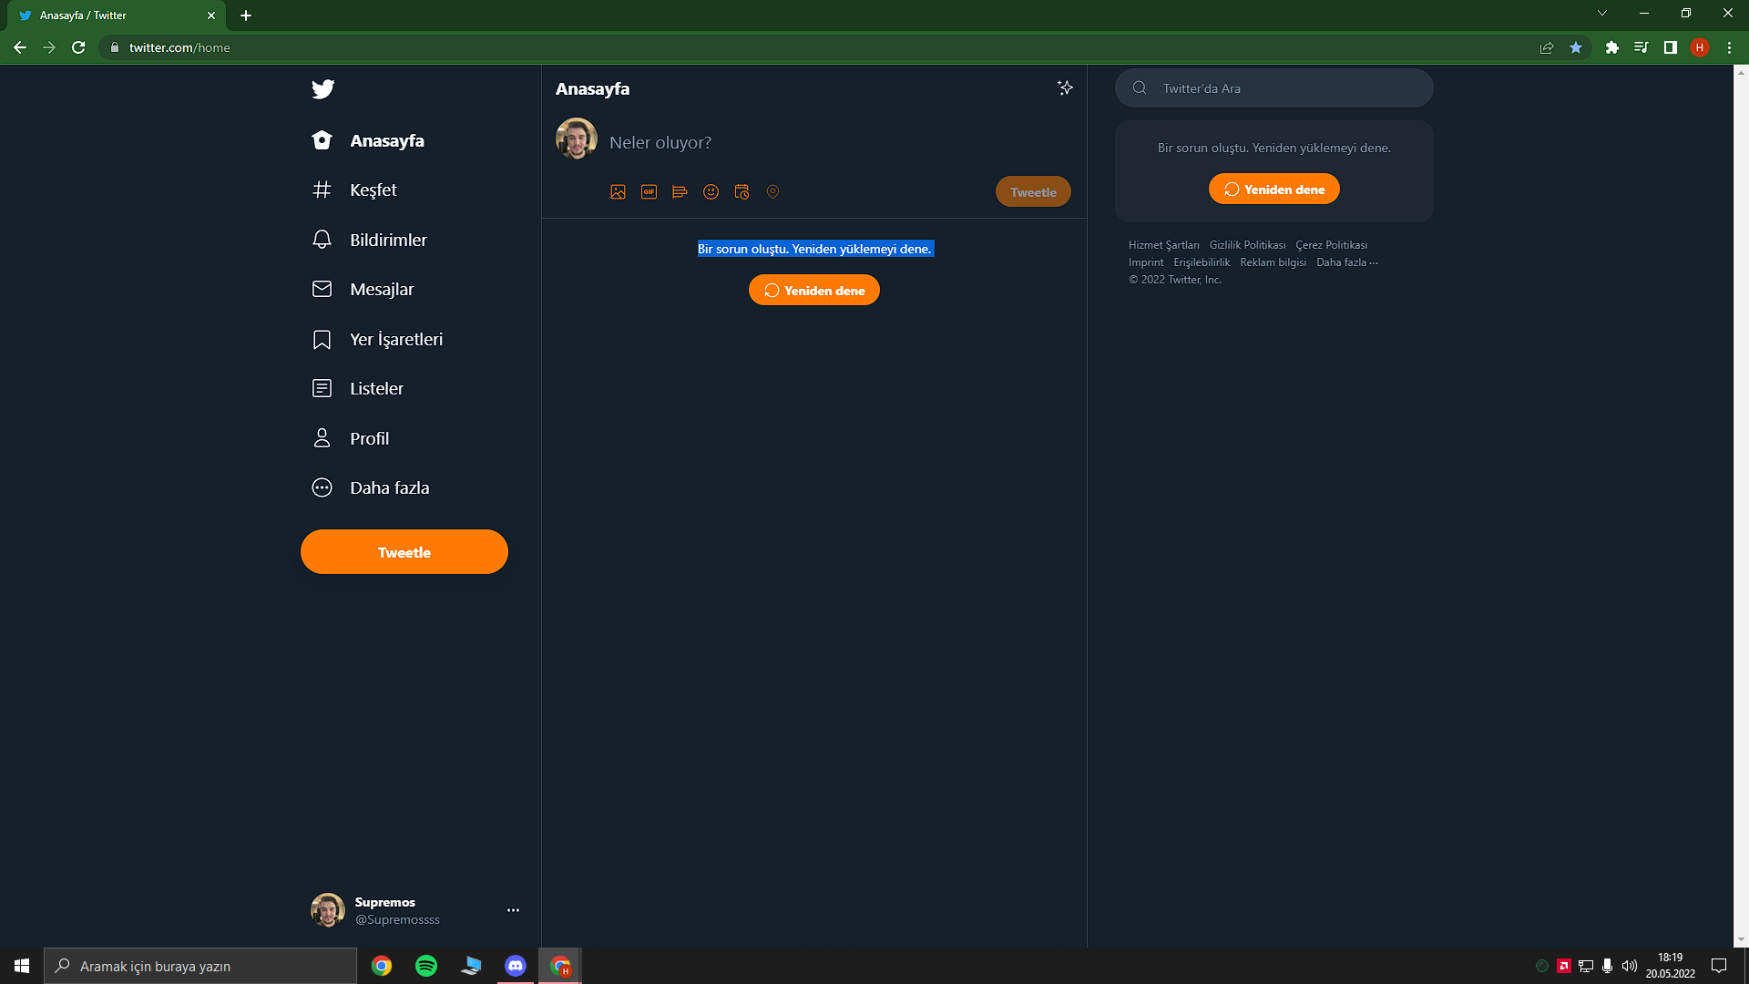
Task: Expand Daha fazla footer menu
Action: click(x=1347, y=262)
